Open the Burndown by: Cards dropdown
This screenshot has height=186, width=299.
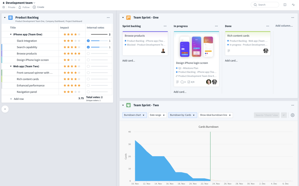182,115
